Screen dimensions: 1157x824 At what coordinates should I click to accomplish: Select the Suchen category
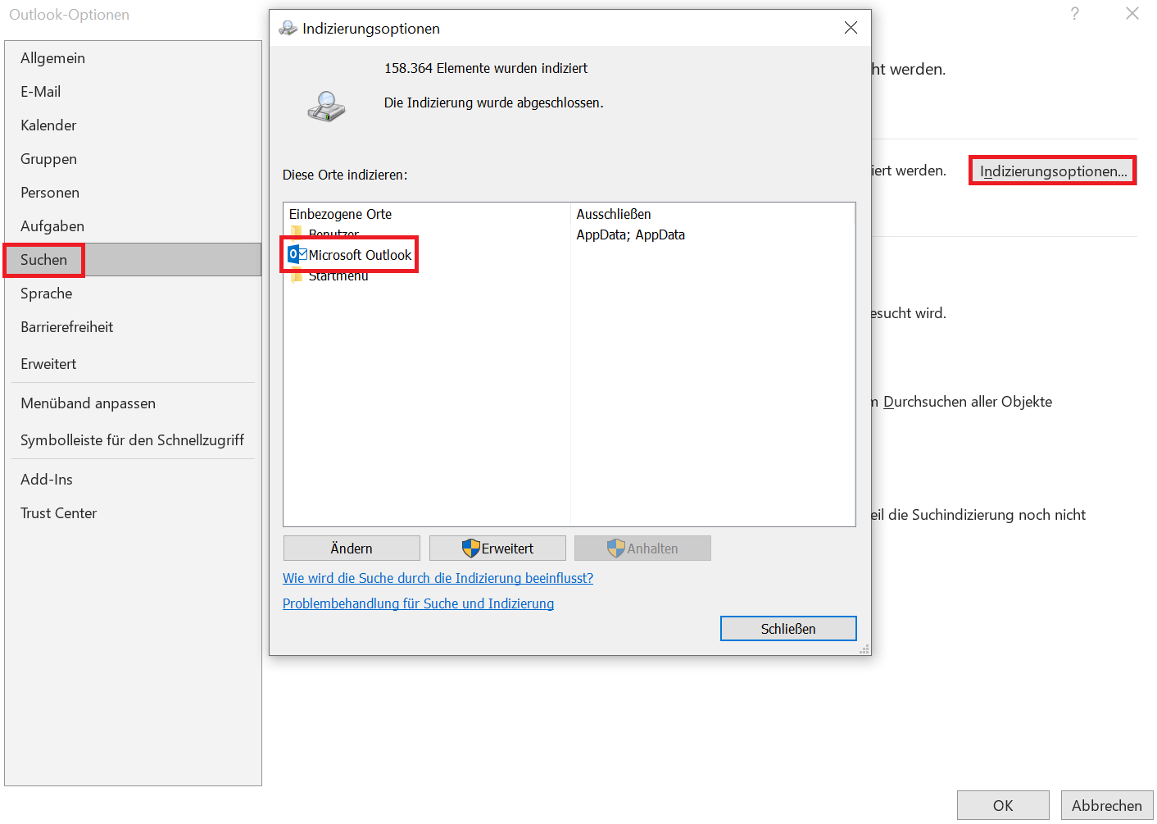pyautogui.click(x=133, y=260)
